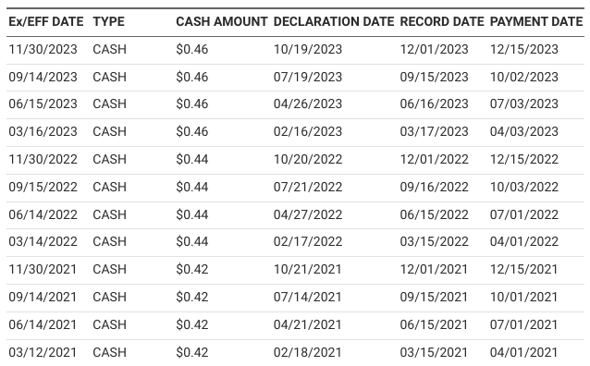Click the DECLARATION DATE column header

click(x=334, y=22)
